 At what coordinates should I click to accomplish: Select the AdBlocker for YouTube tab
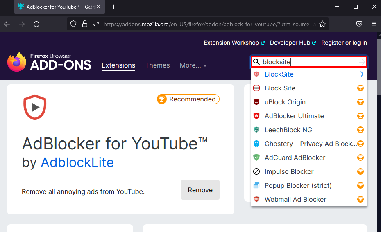click(59, 7)
